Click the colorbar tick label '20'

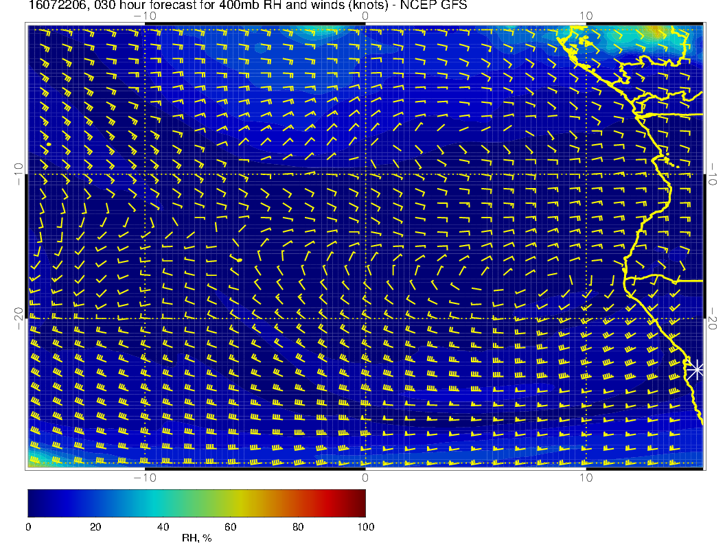95,527
